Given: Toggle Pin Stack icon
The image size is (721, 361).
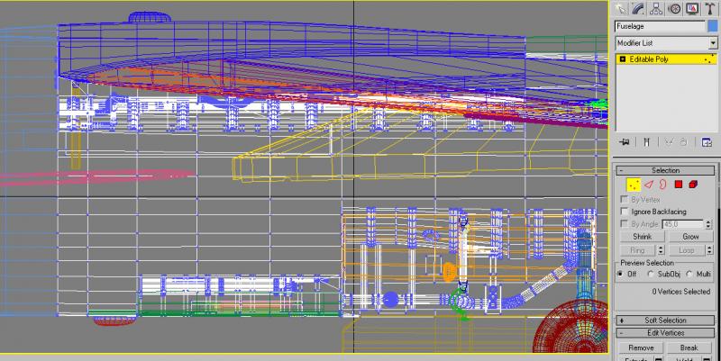Looking at the screenshot, I should tap(624, 142).
